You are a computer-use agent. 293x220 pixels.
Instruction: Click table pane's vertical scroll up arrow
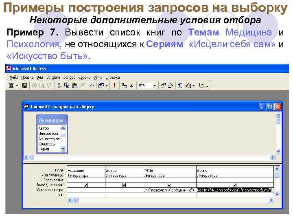tap(278, 115)
